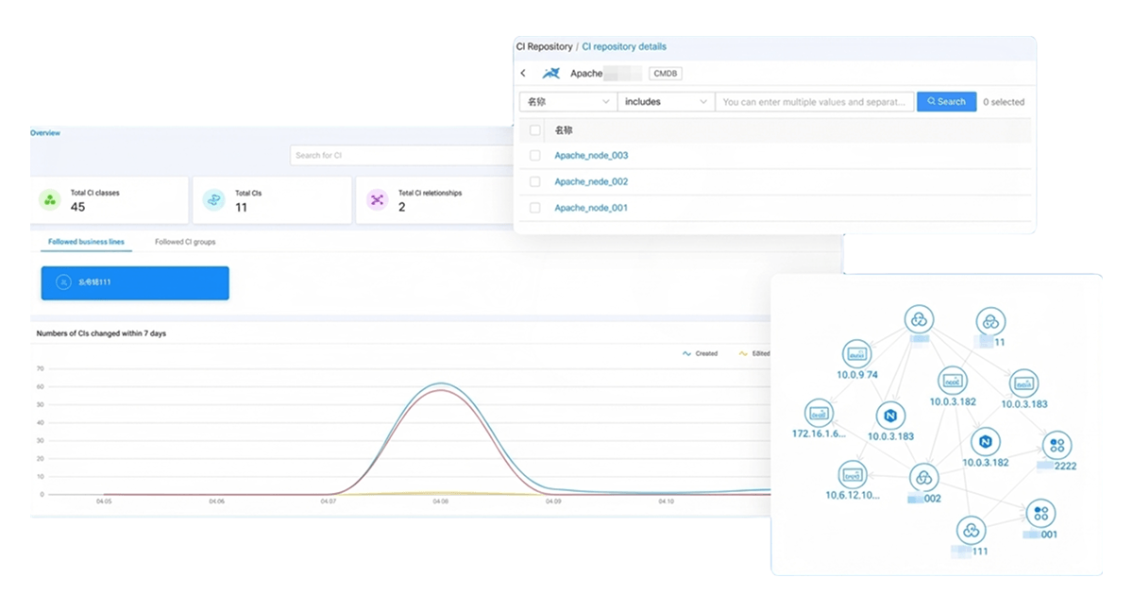Check the box for Apache_node_003
This screenshot has height=612, width=1133.
coord(535,156)
